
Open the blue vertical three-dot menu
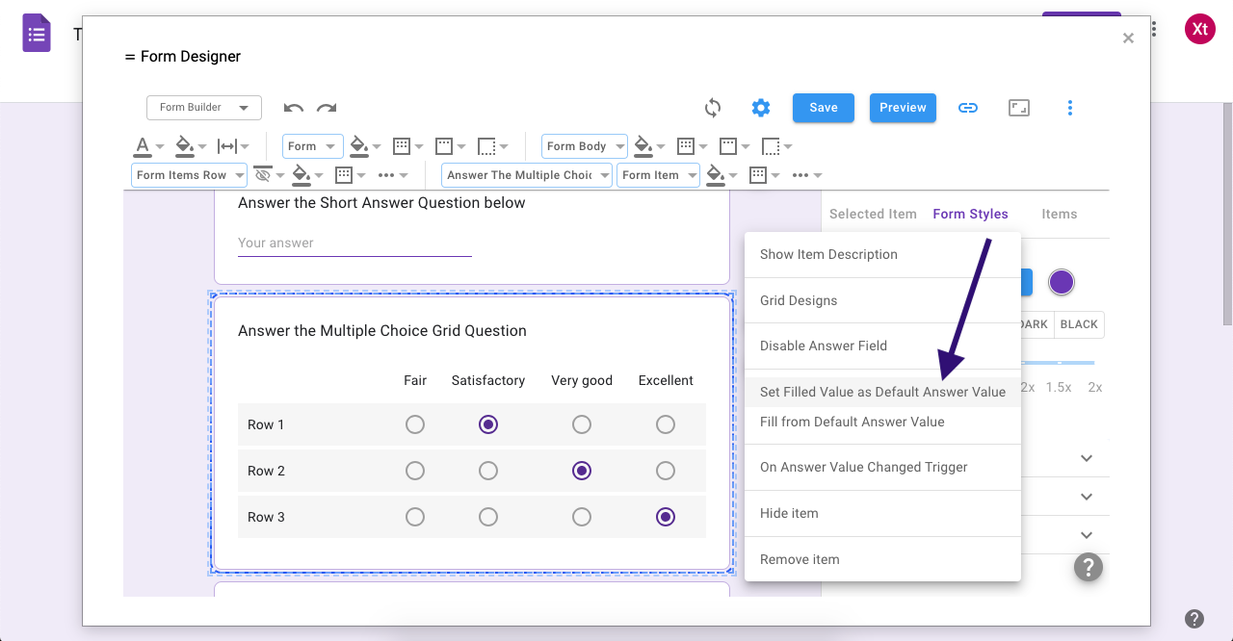coord(1070,108)
